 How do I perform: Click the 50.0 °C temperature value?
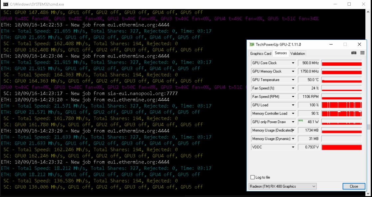point(308,80)
